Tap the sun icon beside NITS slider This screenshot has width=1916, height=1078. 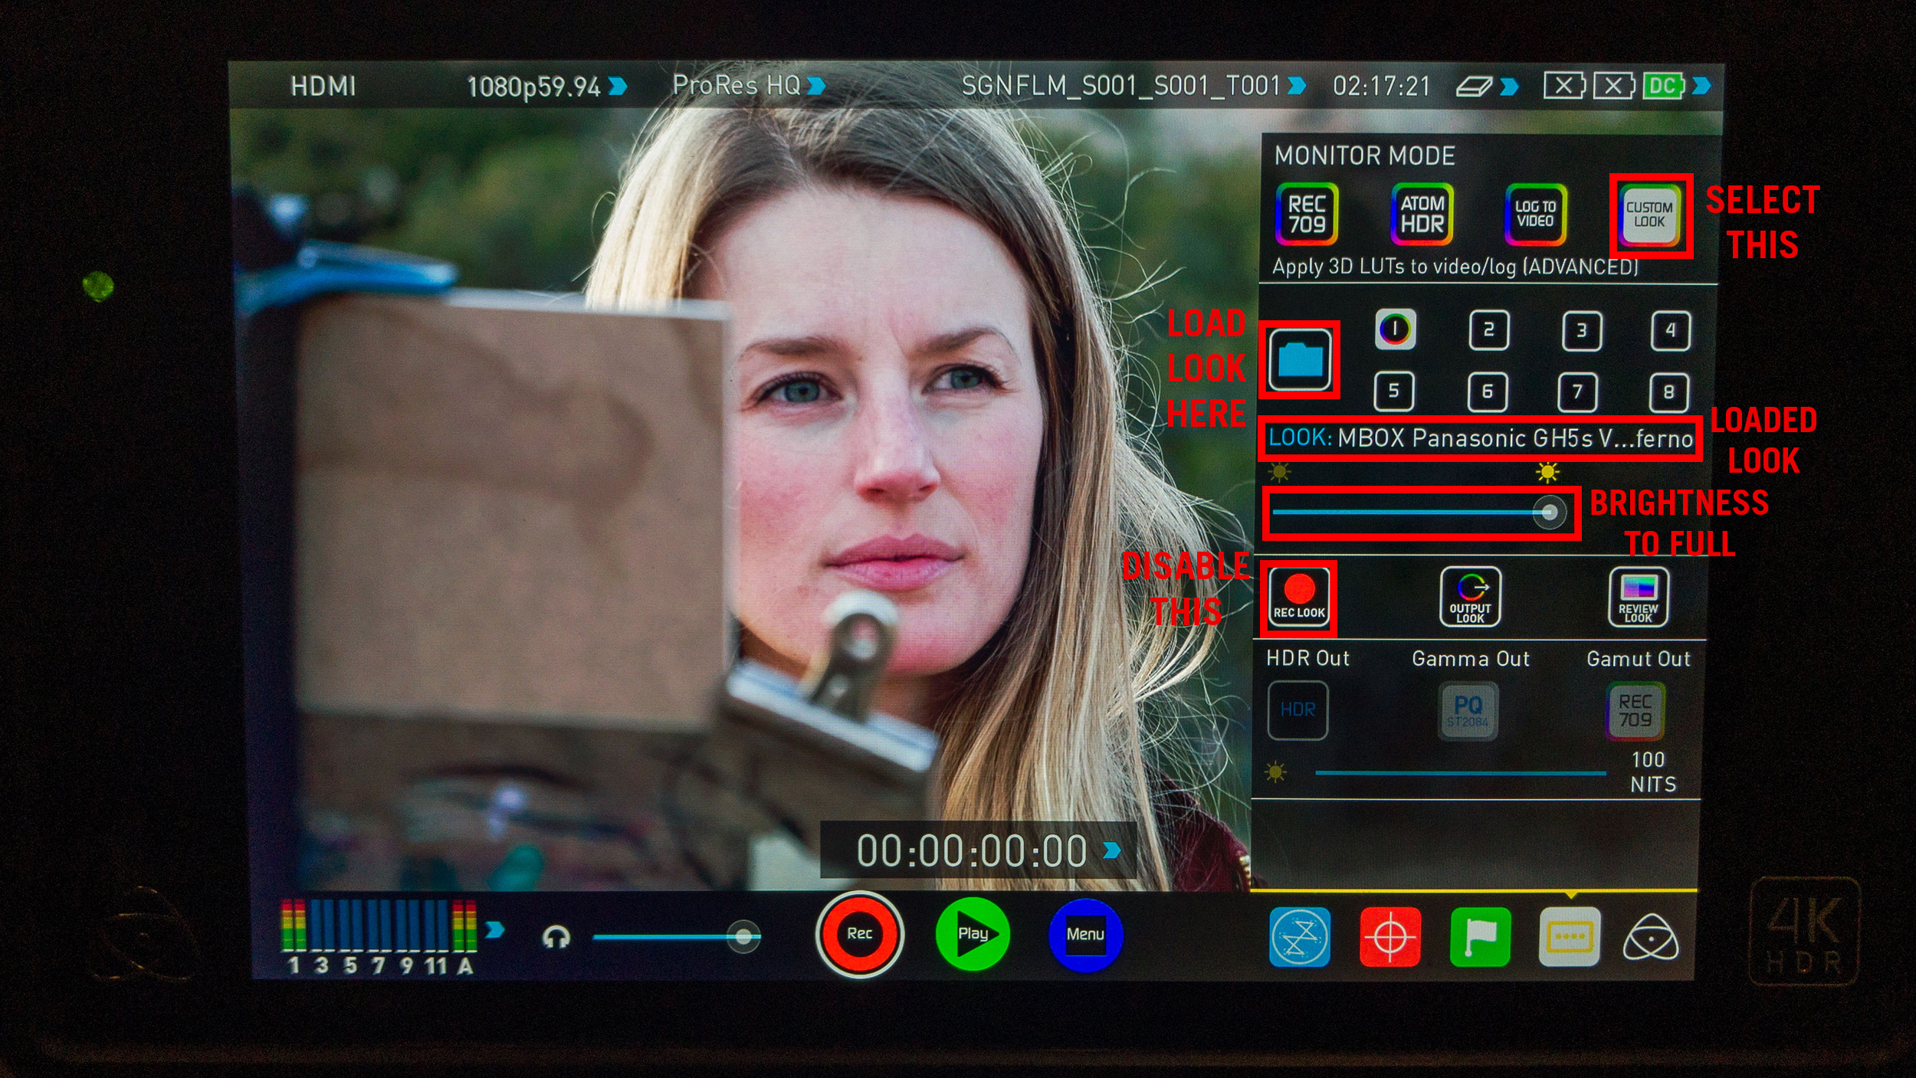[x=1275, y=772]
